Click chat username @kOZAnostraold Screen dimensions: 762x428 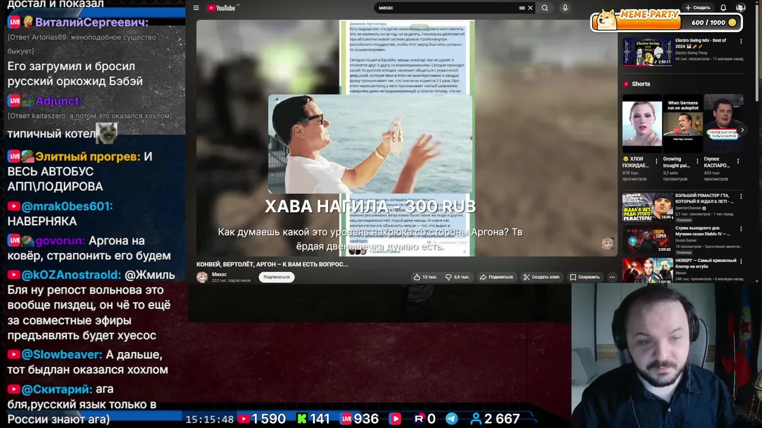(71, 275)
